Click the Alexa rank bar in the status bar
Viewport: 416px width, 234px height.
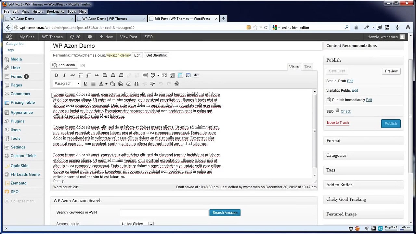pos(406,228)
